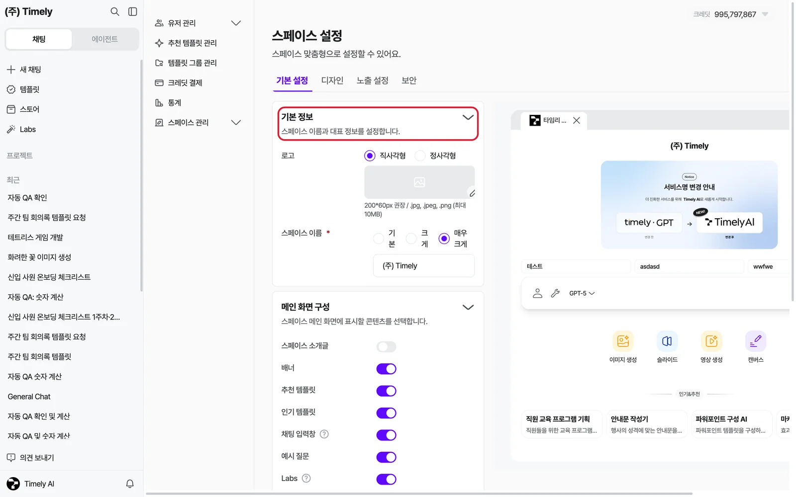Click the space name input field

coord(424,266)
